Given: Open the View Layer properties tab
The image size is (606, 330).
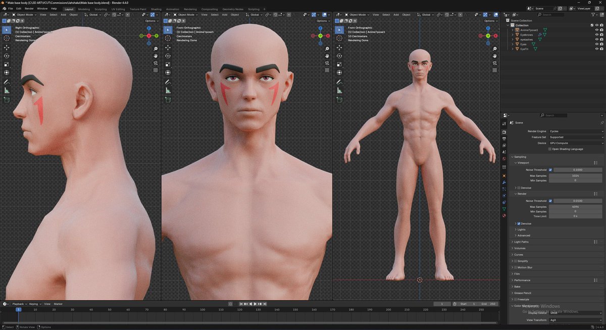Looking at the screenshot, I should tap(504, 146).
